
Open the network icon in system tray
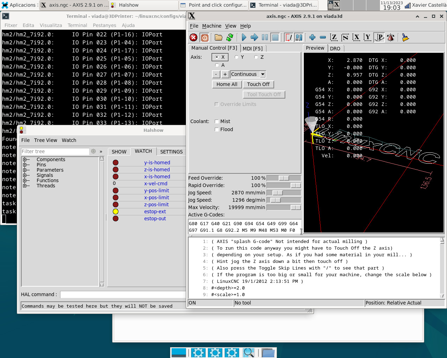[x=408, y=5]
